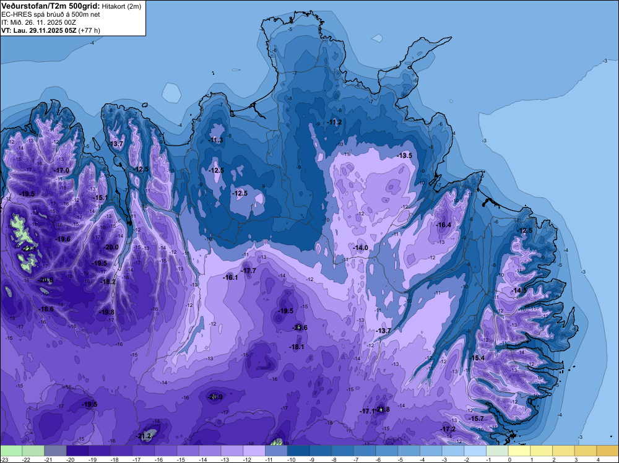
Task: Select the -18.2 temperature value
Action: click(108, 282)
